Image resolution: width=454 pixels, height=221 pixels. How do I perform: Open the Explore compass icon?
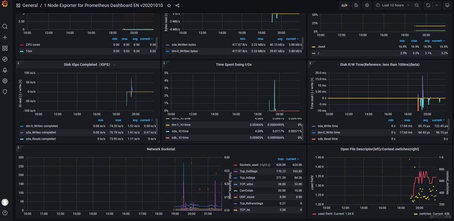5,59
